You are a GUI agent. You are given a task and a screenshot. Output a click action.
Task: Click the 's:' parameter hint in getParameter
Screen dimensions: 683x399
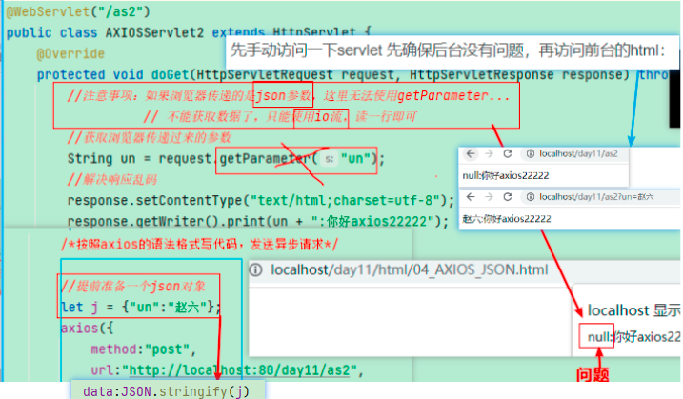click(x=330, y=159)
